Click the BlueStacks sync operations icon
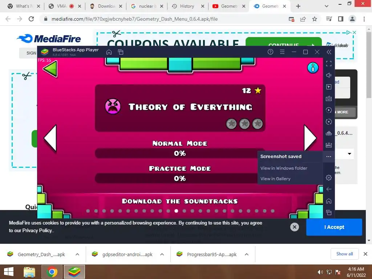Screen dimensions: 372x279 [x=328, y=122]
